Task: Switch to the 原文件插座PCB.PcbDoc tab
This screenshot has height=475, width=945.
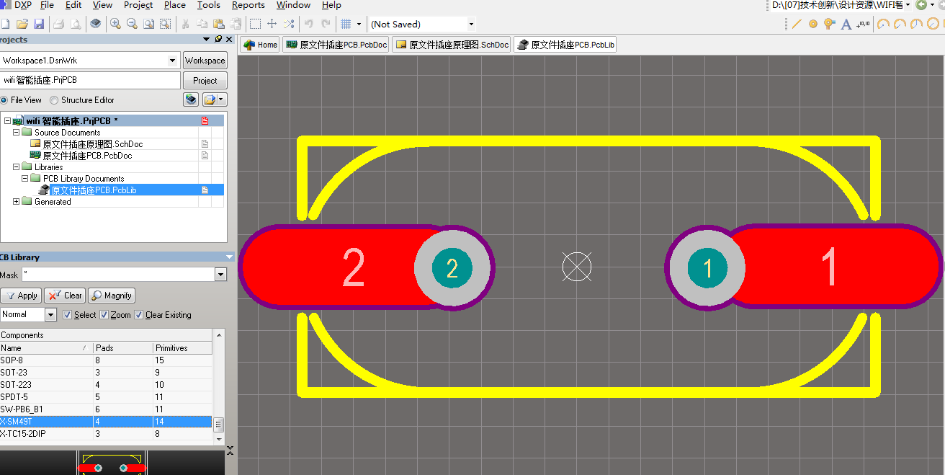Action: (x=336, y=45)
